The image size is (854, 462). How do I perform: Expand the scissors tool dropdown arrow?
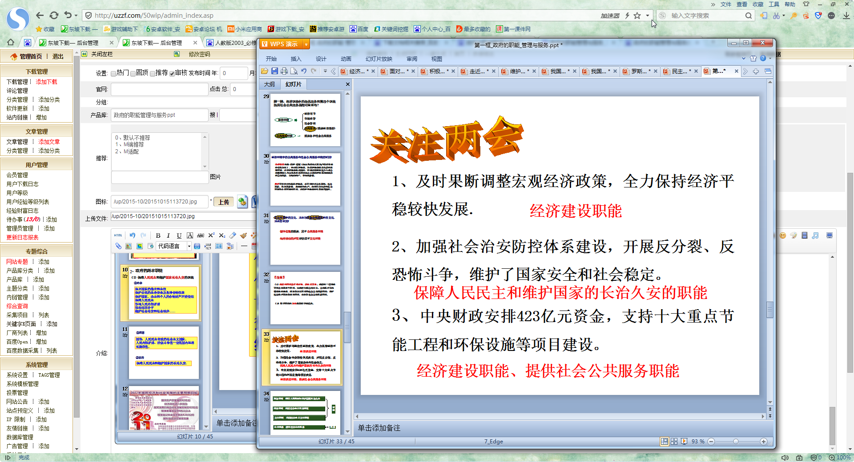pos(783,16)
